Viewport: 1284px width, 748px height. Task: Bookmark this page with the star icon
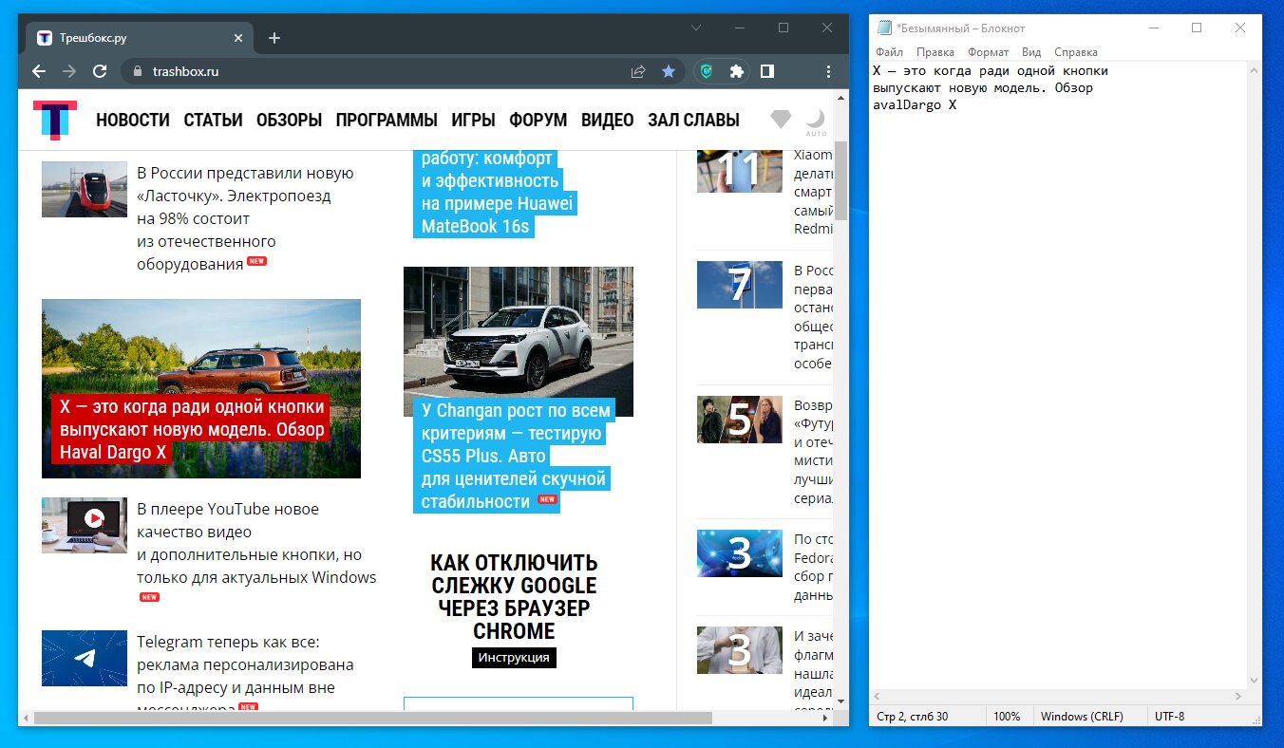pos(669,71)
